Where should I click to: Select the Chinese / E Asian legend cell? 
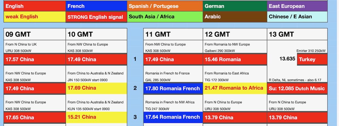pyautogui.click(x=297, y=17)
